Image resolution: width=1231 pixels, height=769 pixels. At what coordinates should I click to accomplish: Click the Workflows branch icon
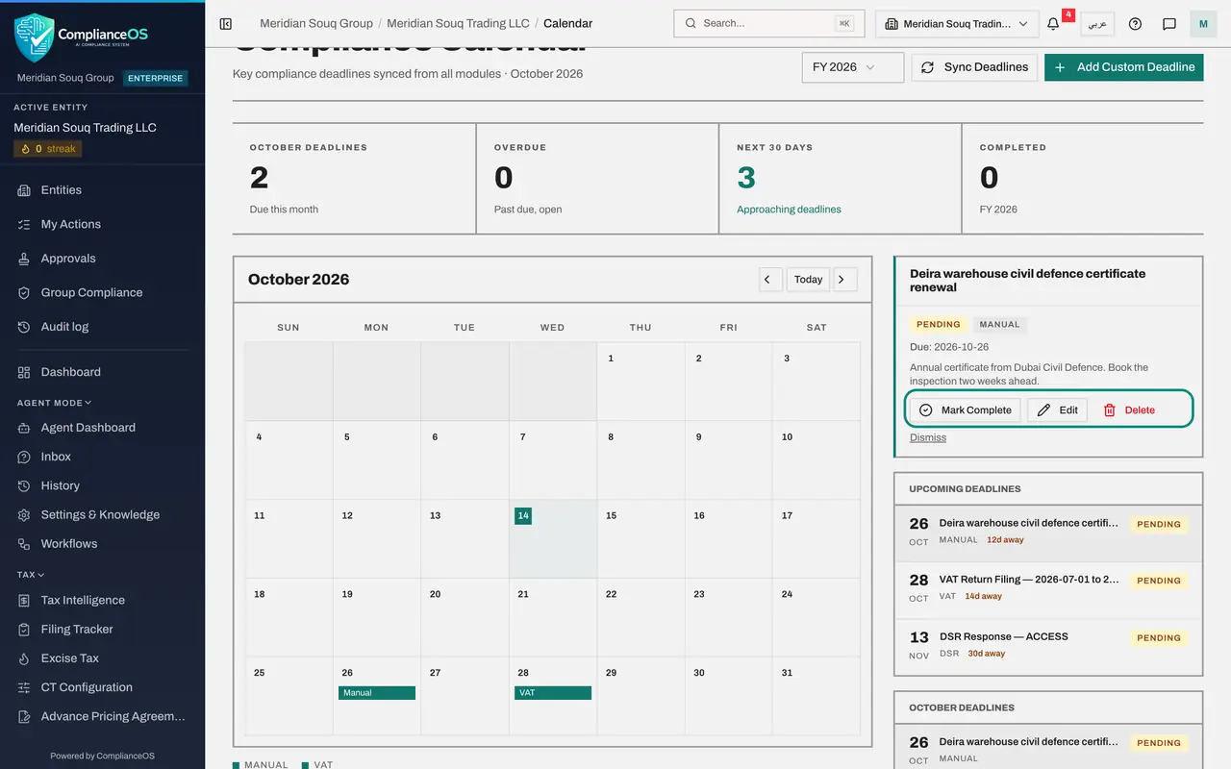(24, 544)
